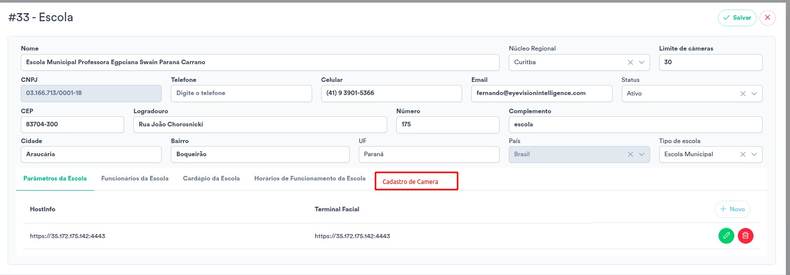Open the Cardápio da Escola tab
Screen dimensions: 790x275
[x=211, y=178]
